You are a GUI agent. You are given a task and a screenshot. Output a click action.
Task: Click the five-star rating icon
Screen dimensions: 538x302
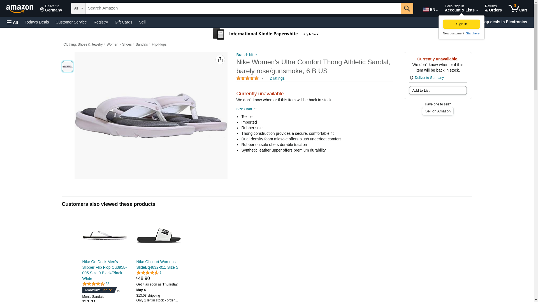click(x=247, y=79)
